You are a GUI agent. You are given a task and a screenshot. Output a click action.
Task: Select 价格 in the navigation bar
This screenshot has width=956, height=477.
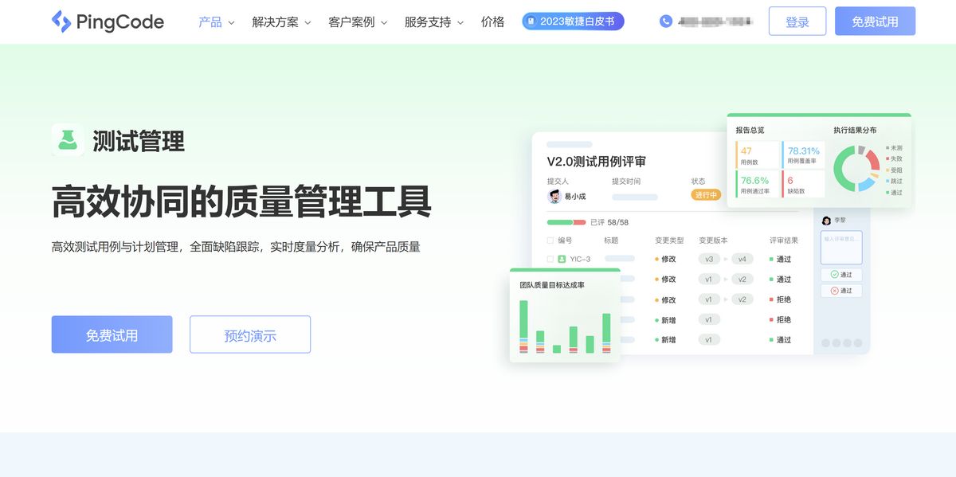click(492, 22)
